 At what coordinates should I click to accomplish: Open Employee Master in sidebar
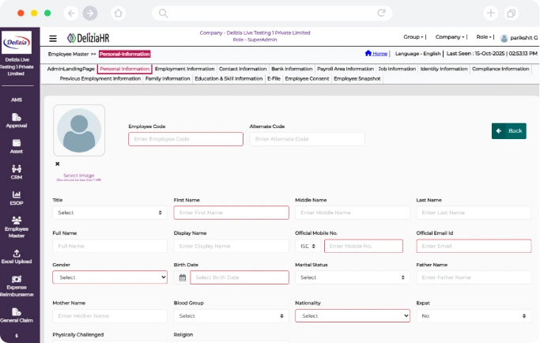(17, 226)
